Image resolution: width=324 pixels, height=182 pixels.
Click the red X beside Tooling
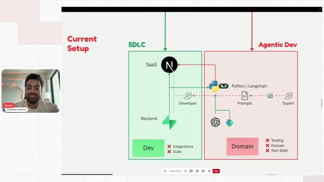[268, 140]
